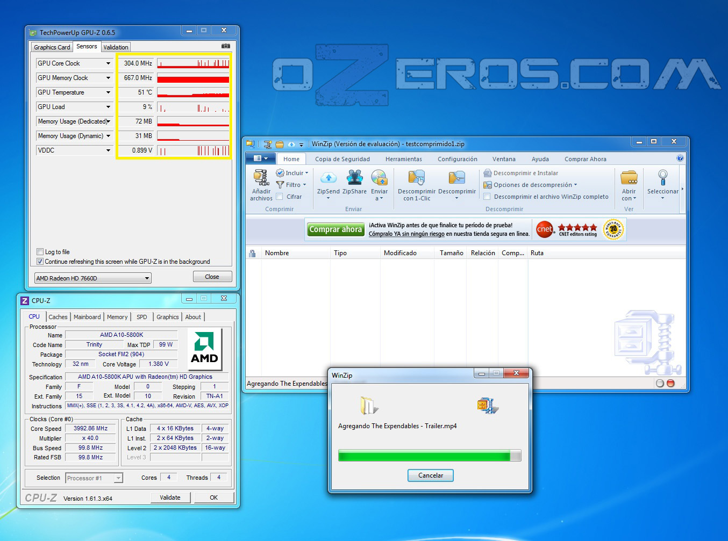Click the GPU Core Clock sensor graph

click(193, 63)
